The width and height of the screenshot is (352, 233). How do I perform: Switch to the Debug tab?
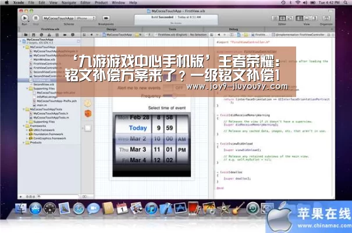tap(233, 29)
